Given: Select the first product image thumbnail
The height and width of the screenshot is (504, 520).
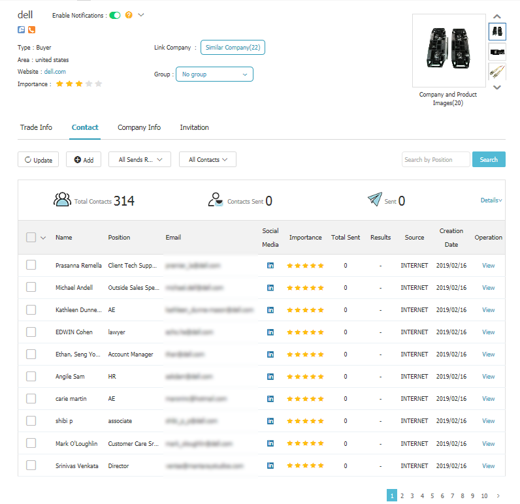Looking at the screenshot, I should tap(497, 32).
